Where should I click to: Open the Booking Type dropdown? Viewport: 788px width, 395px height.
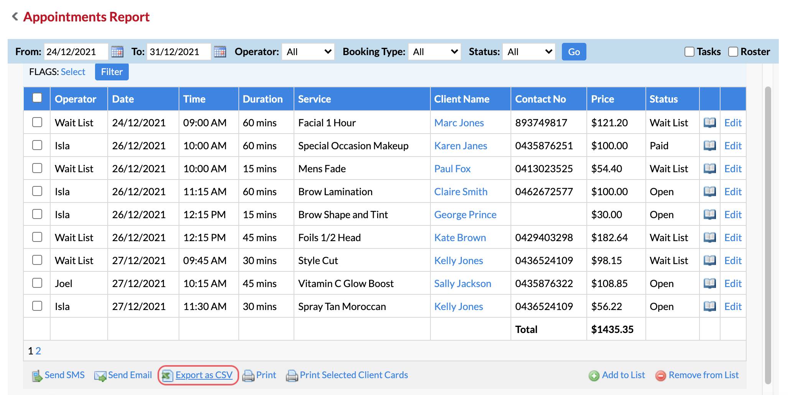tap(435, 52)
